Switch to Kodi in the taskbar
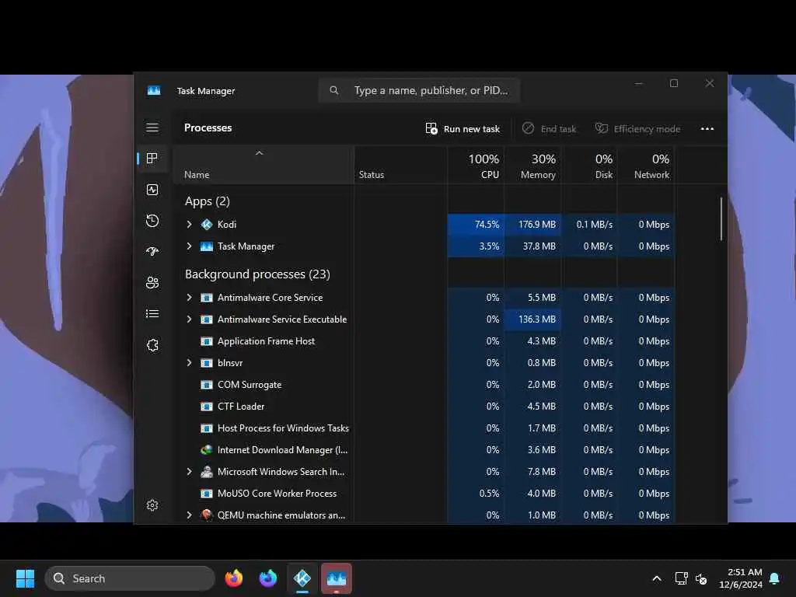Screen dimensions: 796x597 [x=302, y=578]
